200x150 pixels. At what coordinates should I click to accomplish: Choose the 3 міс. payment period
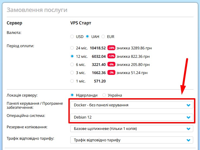click(72, 73)
